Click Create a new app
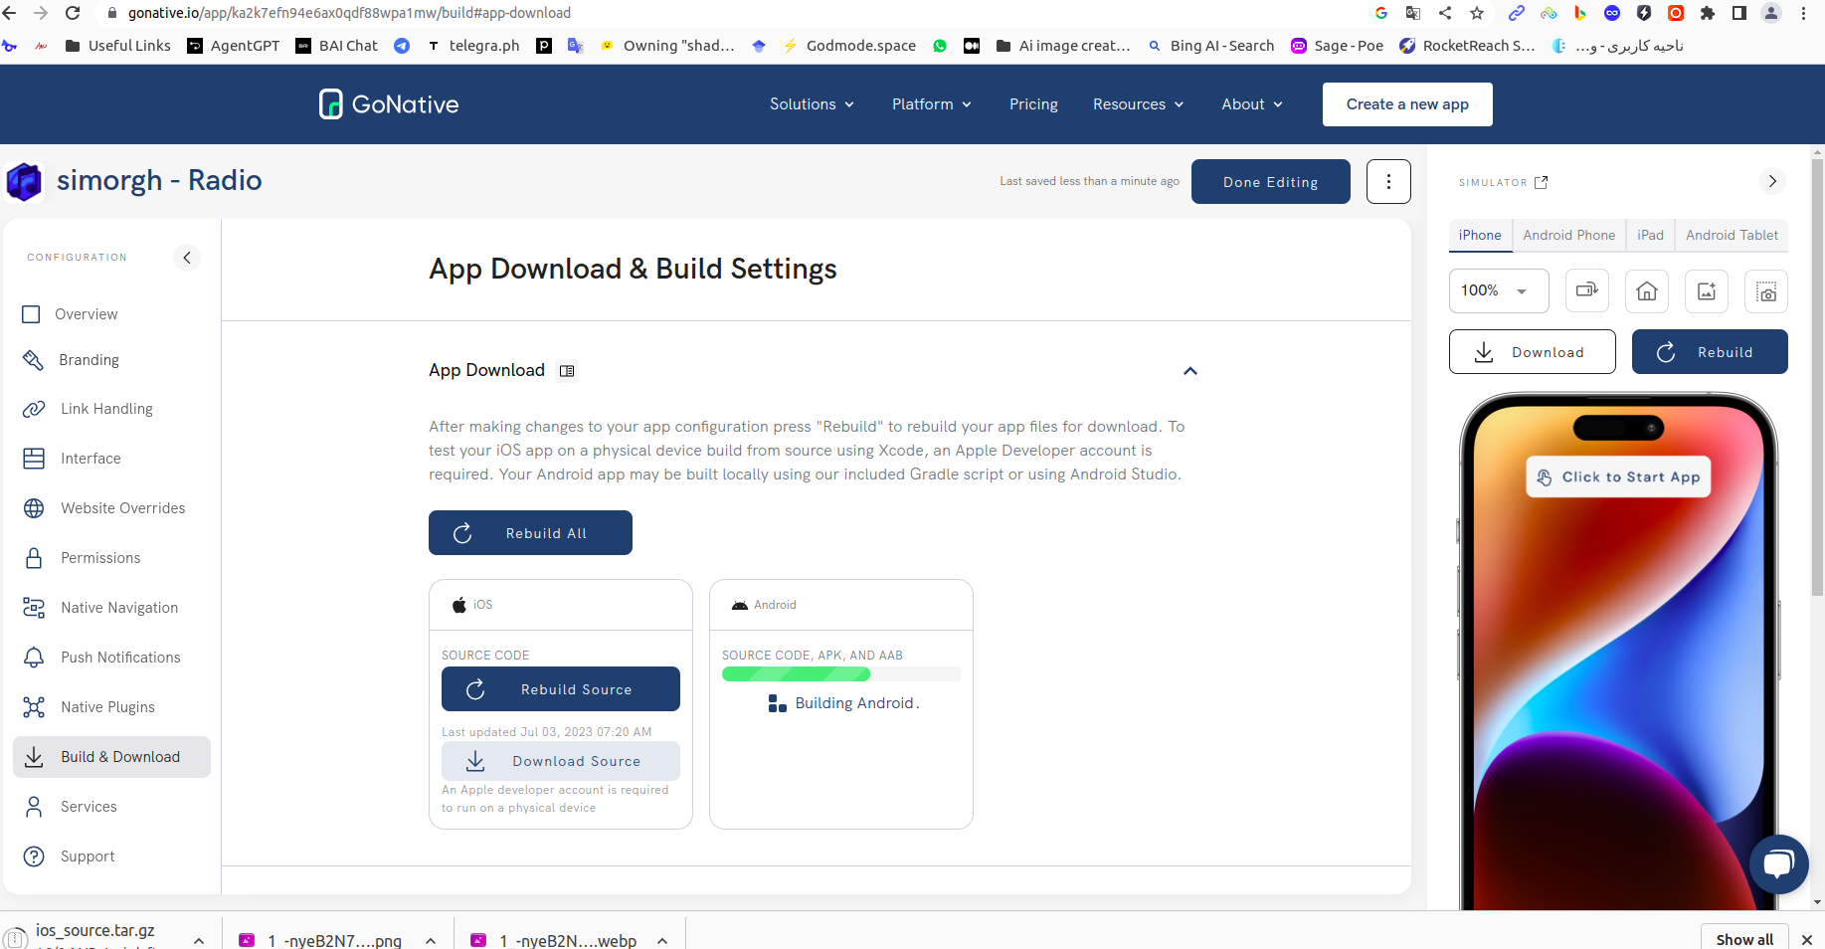Viewport: 1825px width, 949px height. click(1407, 104)
